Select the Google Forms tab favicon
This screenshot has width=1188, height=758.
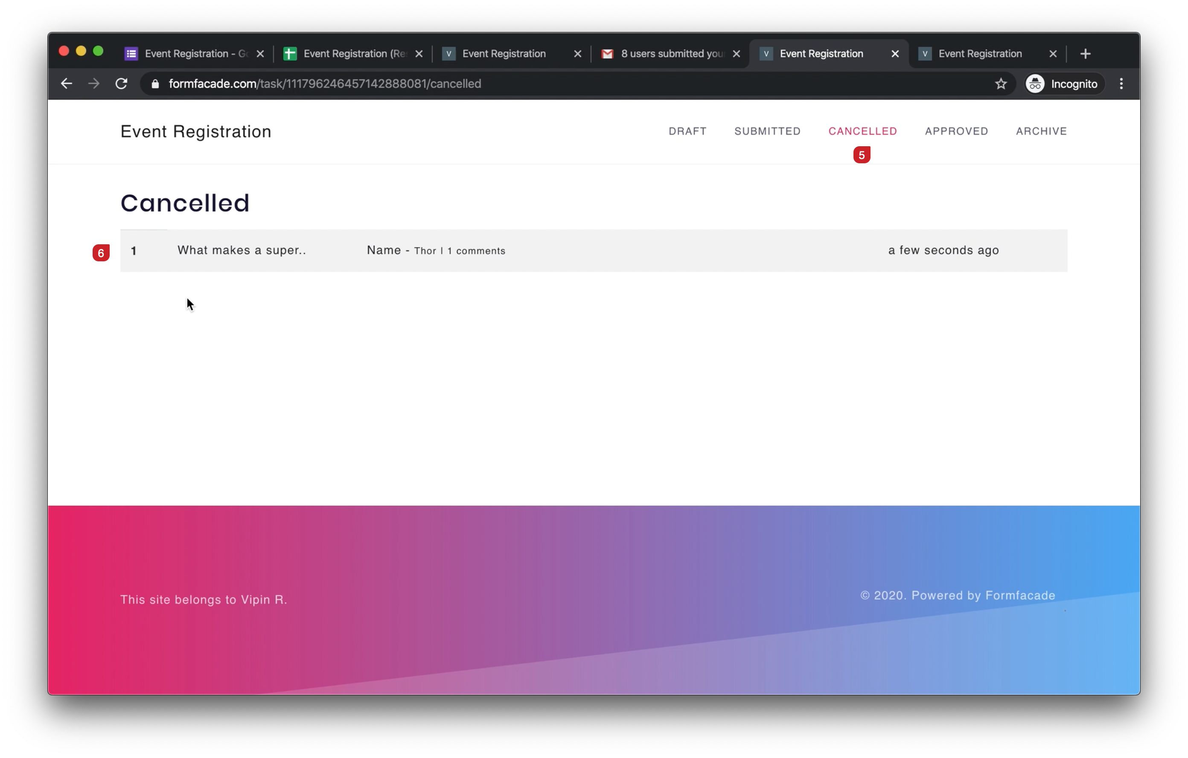131,53
